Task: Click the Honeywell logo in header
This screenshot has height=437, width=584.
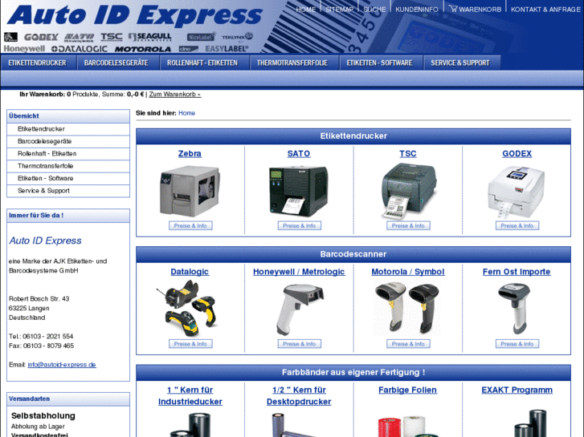Action: 24,49
